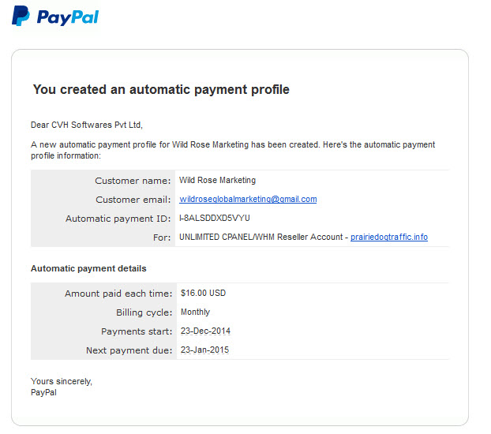This screenshot has height=434, width=491.
Task: Click the Yours sincerely PayPal signature
Action: [62, 387]
